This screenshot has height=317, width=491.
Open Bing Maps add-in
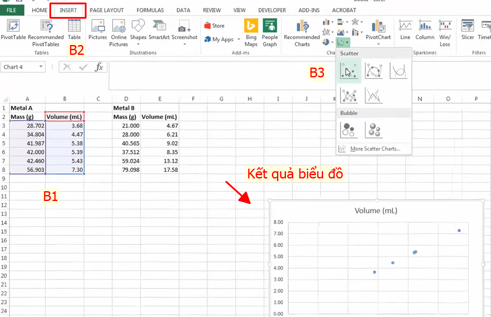click(x=251, y=31)
